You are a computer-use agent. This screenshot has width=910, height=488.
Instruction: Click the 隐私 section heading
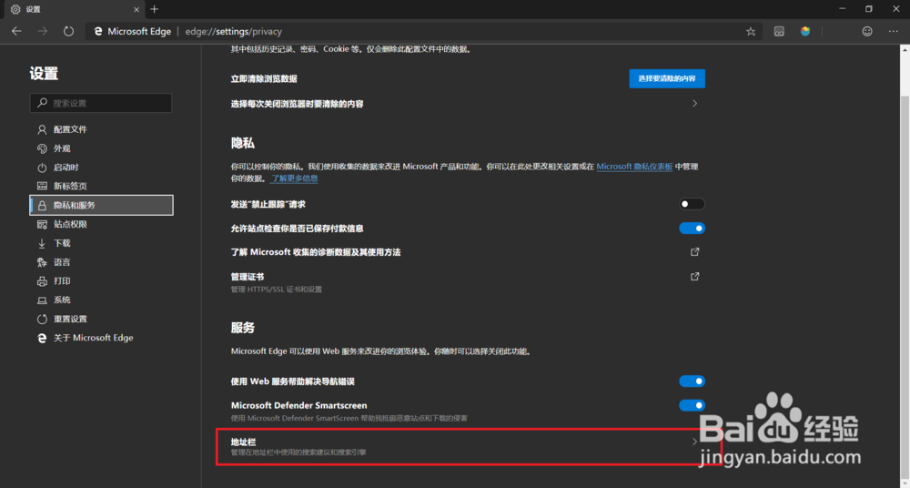coord(243,144)
